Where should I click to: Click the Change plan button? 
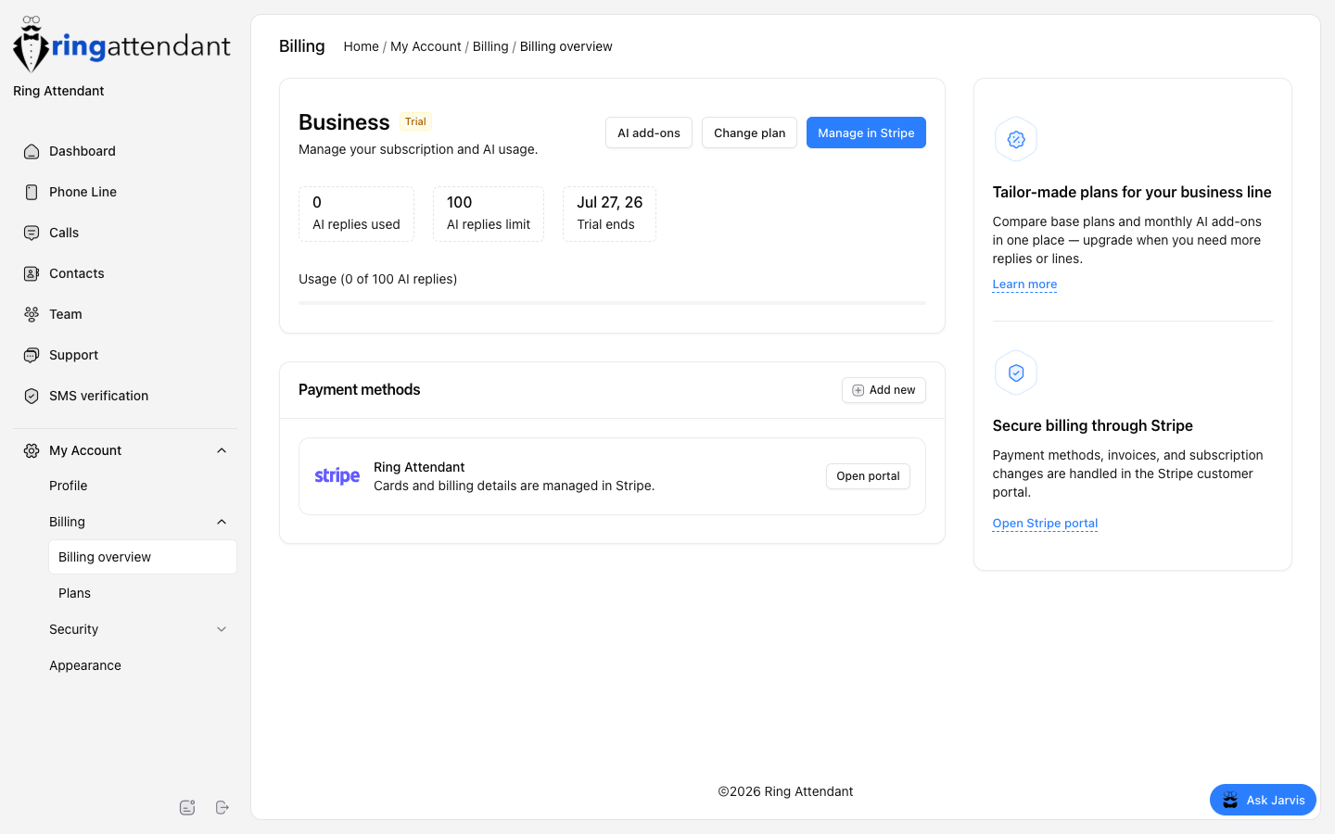tap(749, 133)
